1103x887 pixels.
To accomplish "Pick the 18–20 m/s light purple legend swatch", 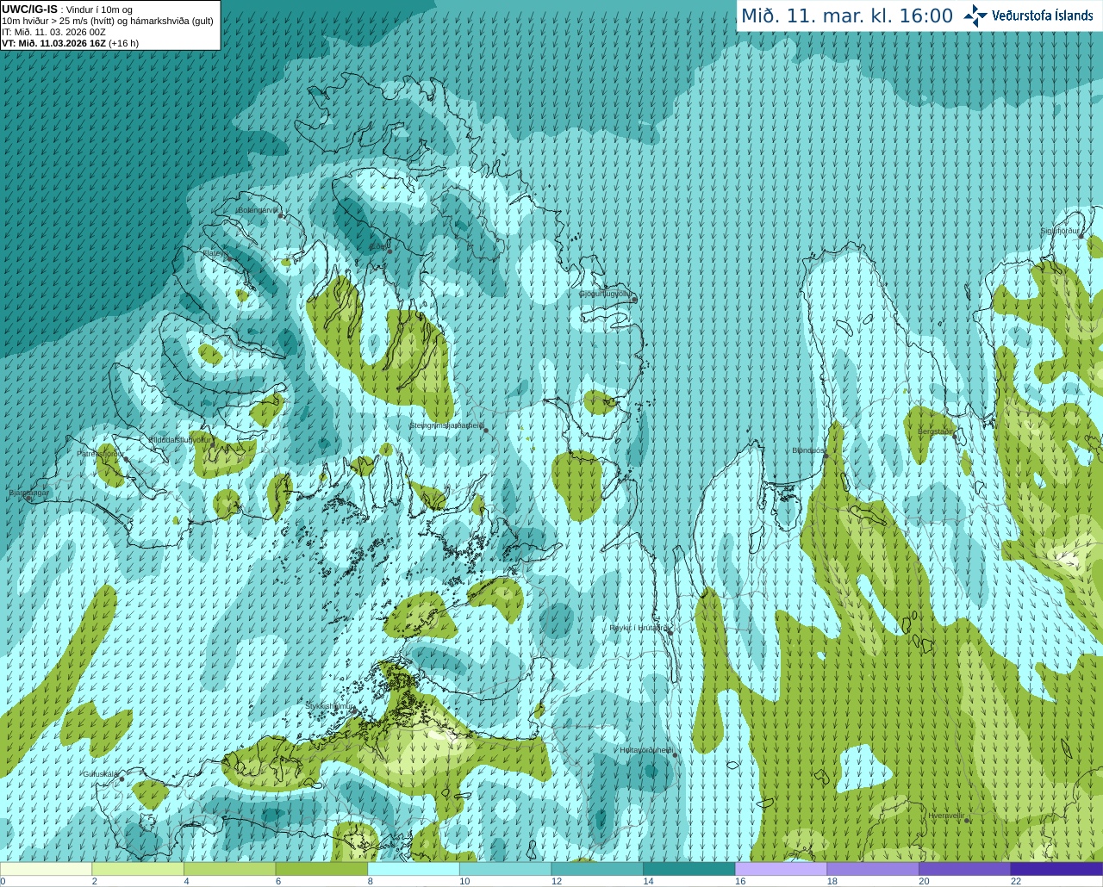I will coord(873,869).
